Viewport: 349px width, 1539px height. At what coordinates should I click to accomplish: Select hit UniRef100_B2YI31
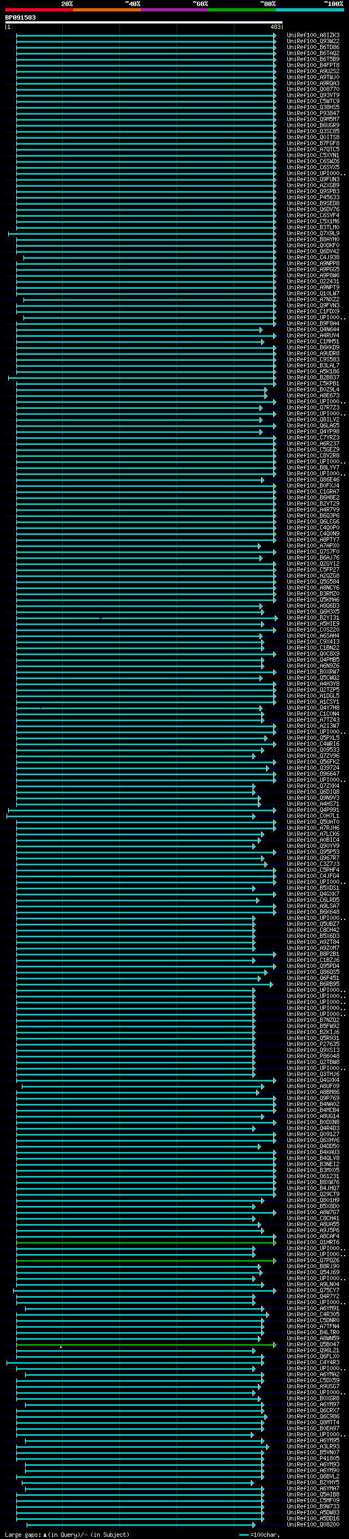(x=313, y=618)
